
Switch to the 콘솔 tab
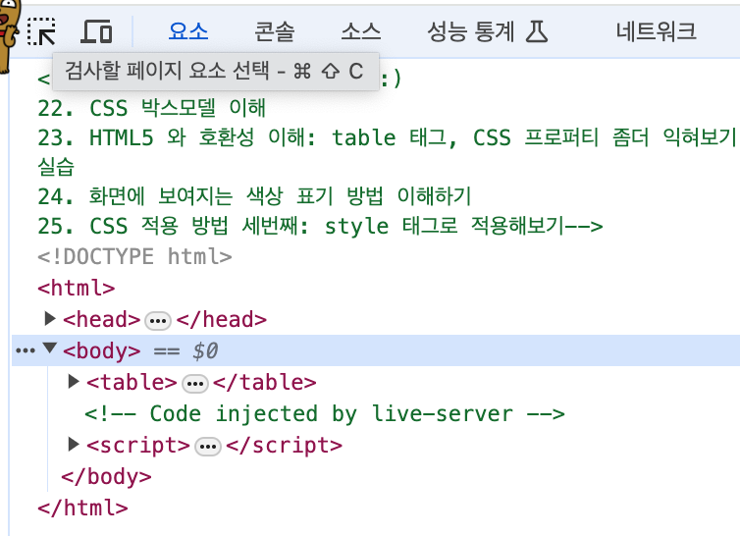click(x=274, y=31)
